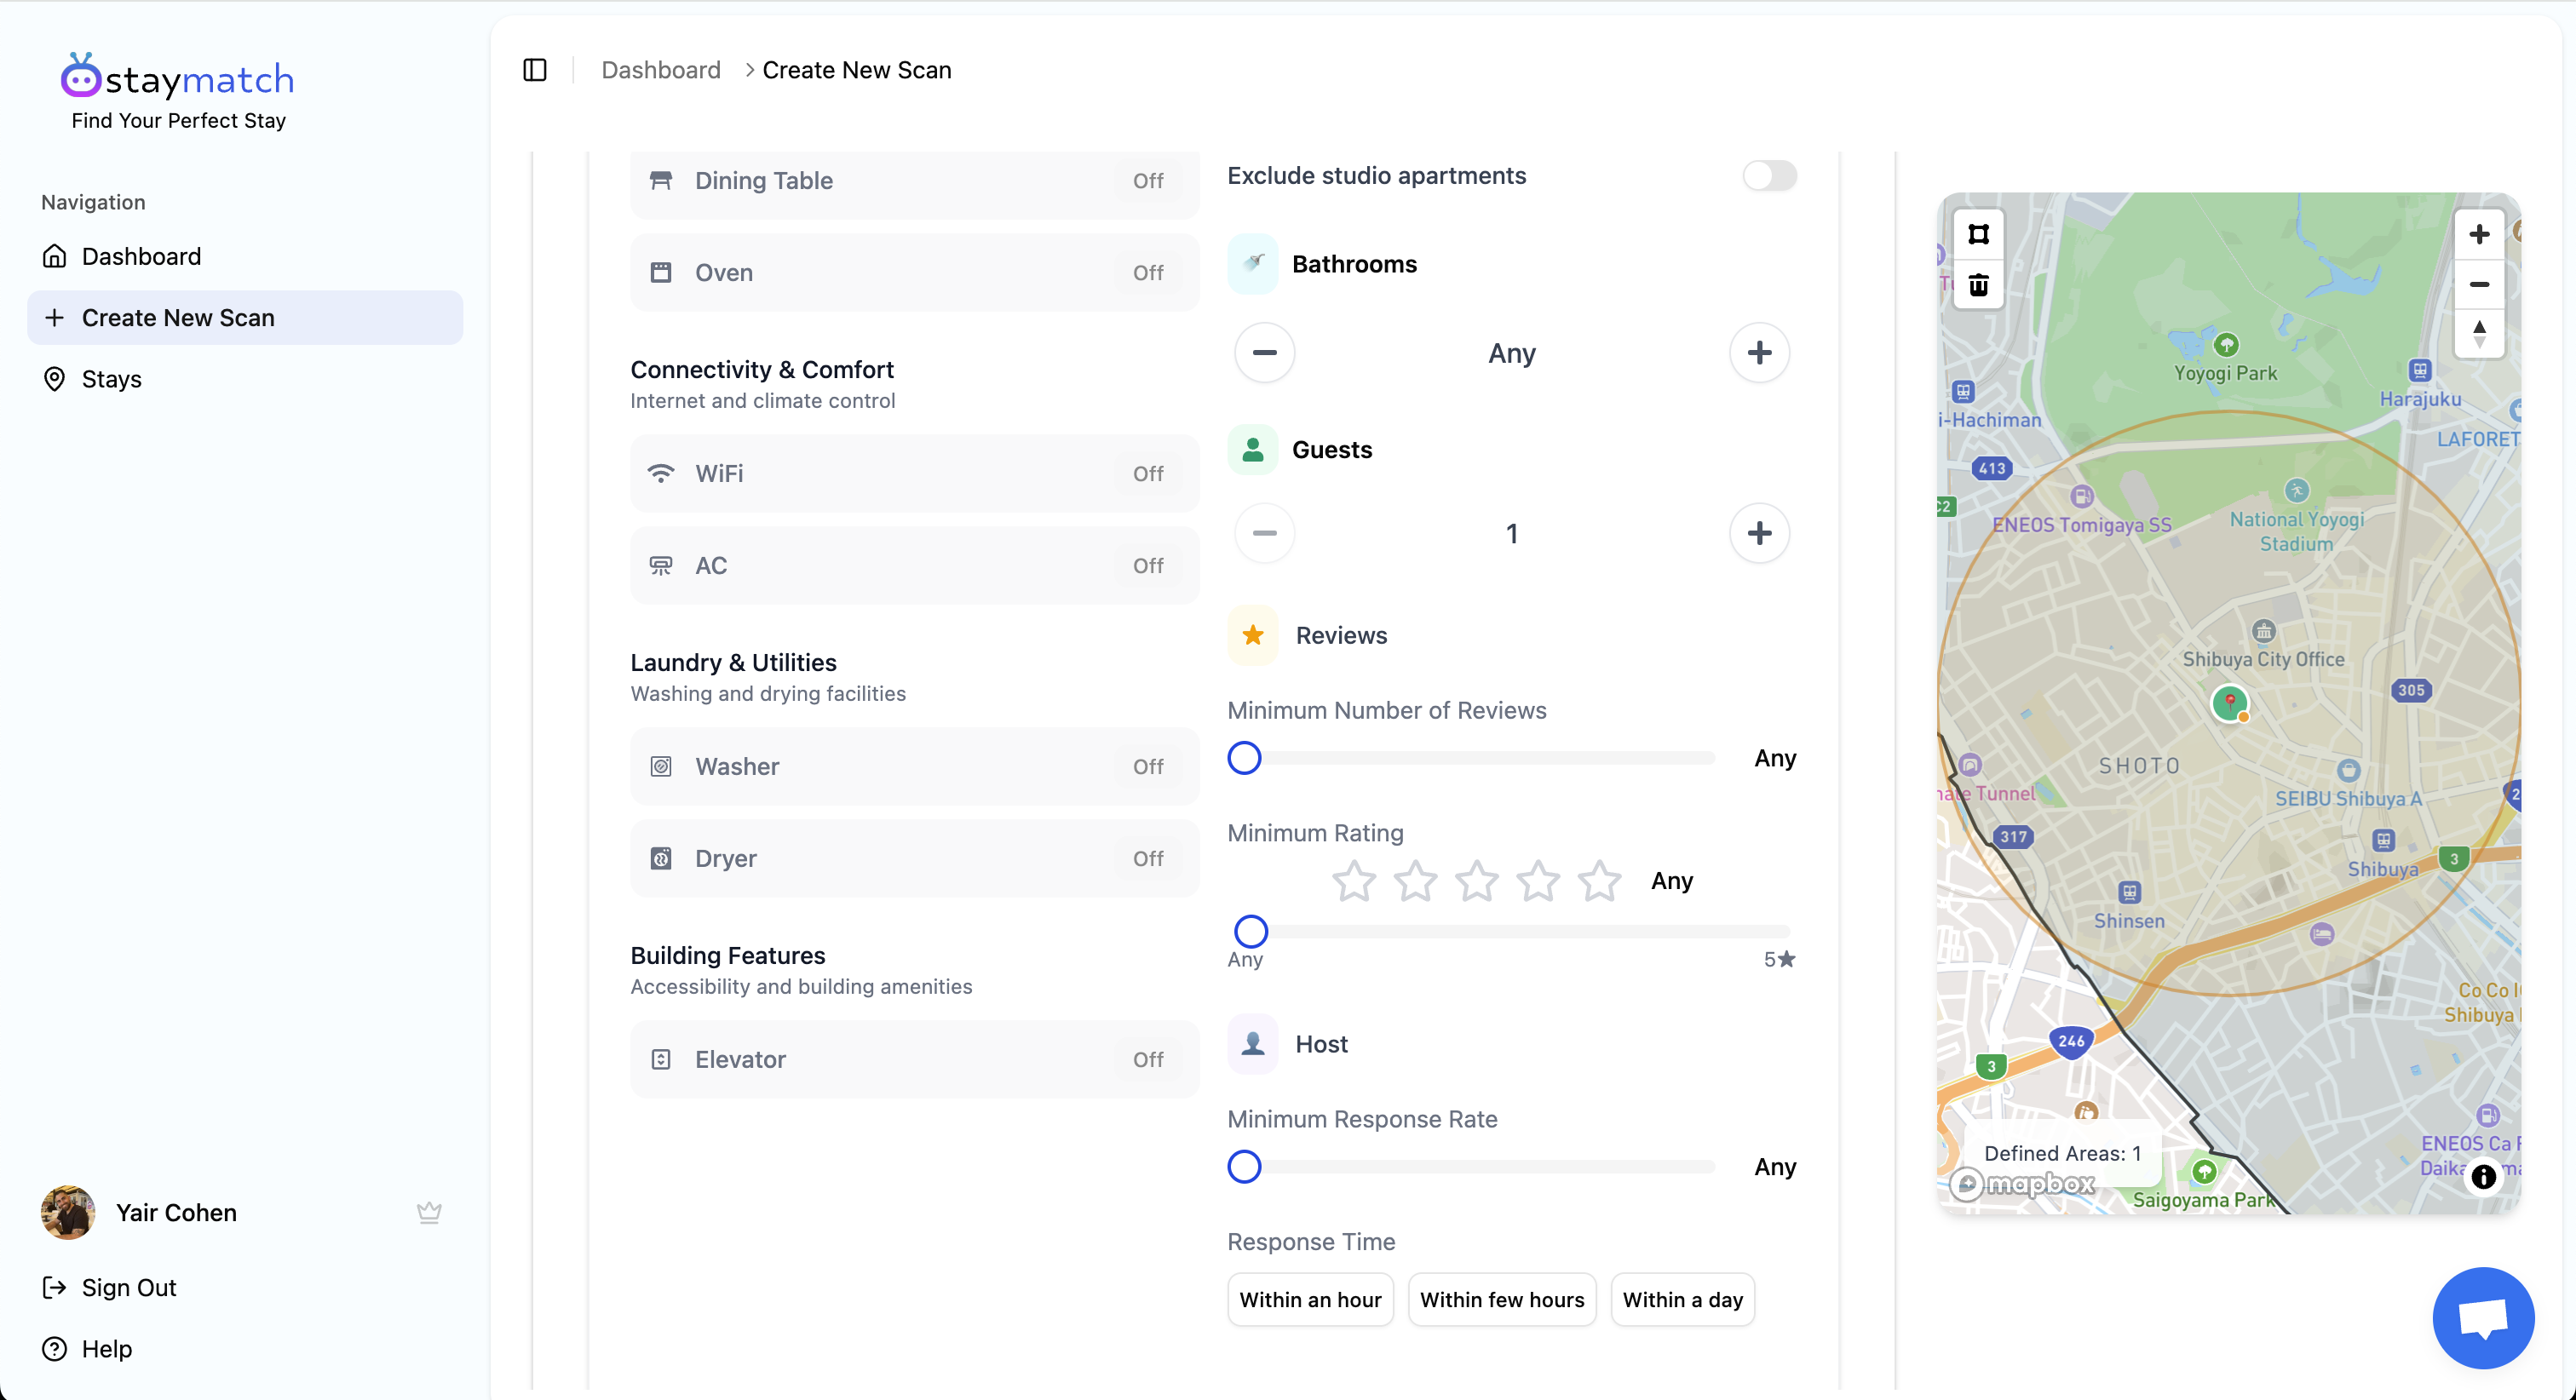Delete the defined map area
Screen dimensions: 2576x1400
click(1978, 285)
